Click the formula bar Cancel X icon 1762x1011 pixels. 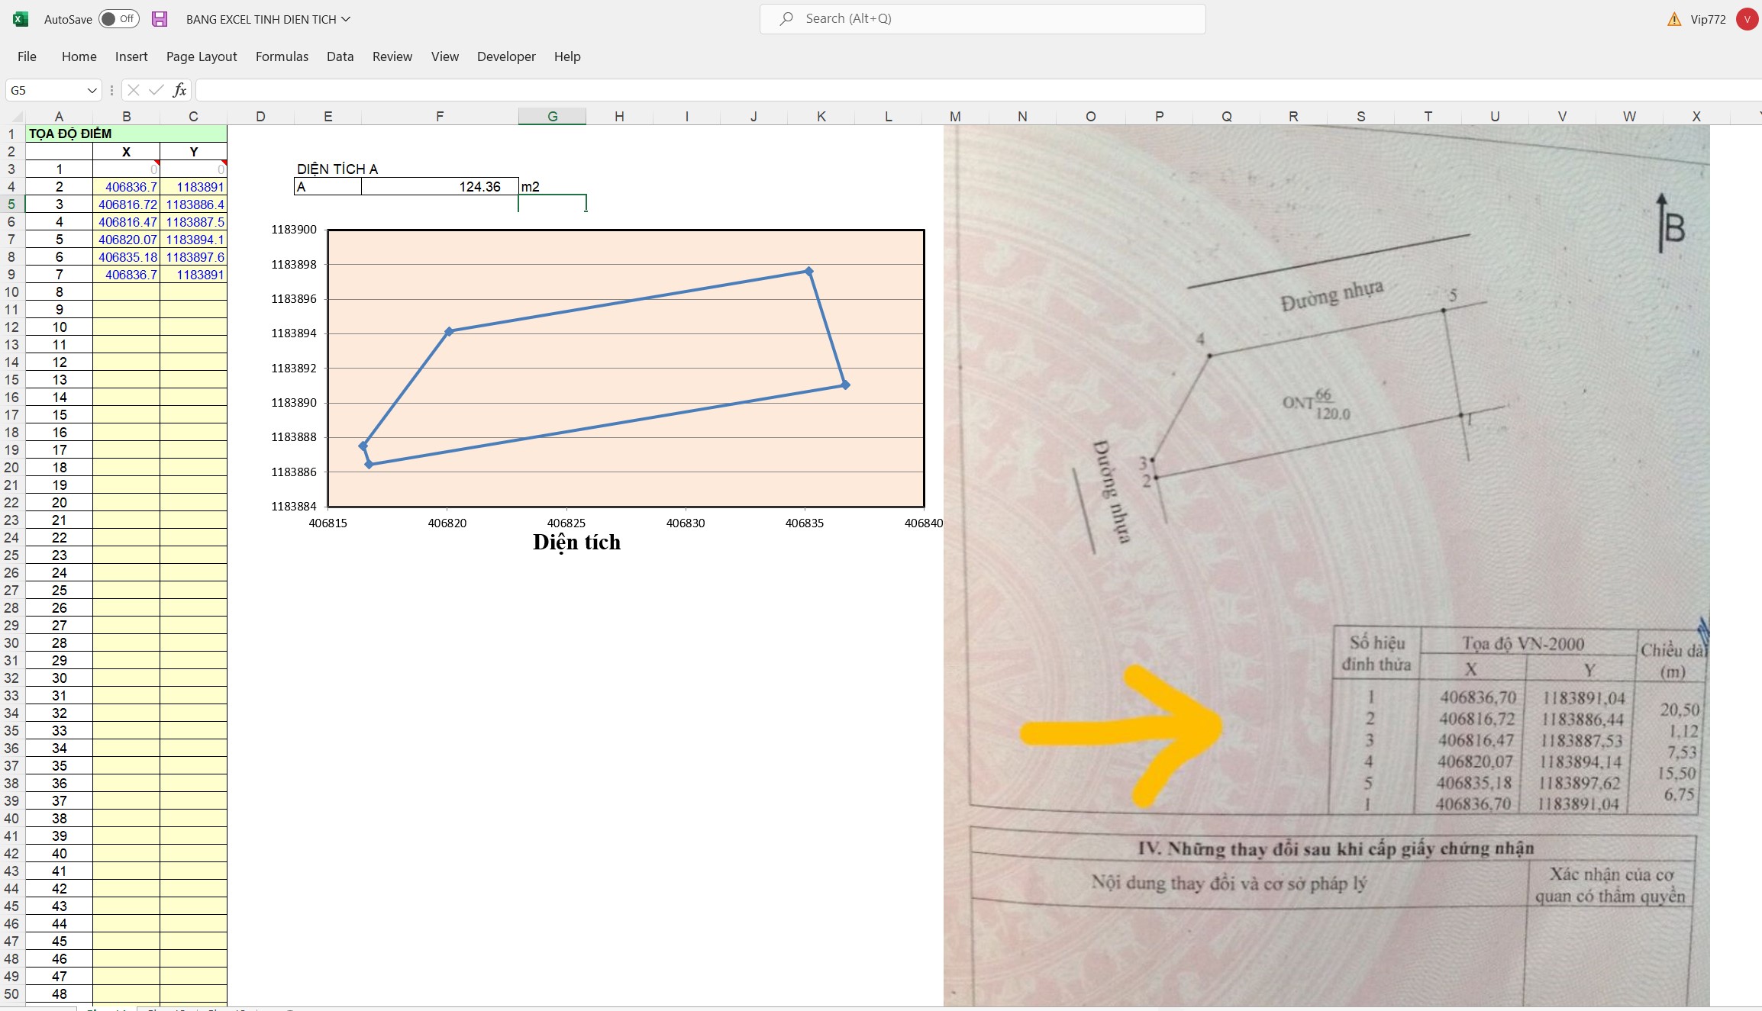pos(134,90)
